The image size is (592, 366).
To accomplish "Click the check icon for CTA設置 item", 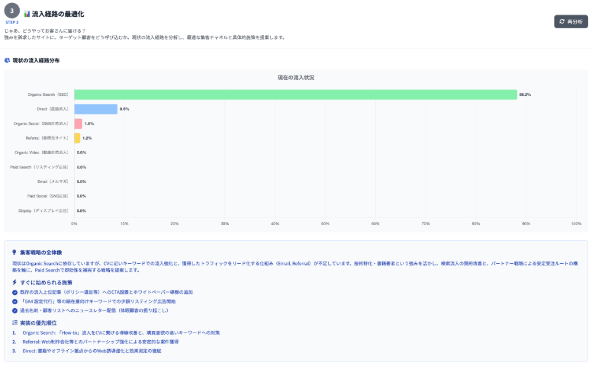I will pos(14,292).
